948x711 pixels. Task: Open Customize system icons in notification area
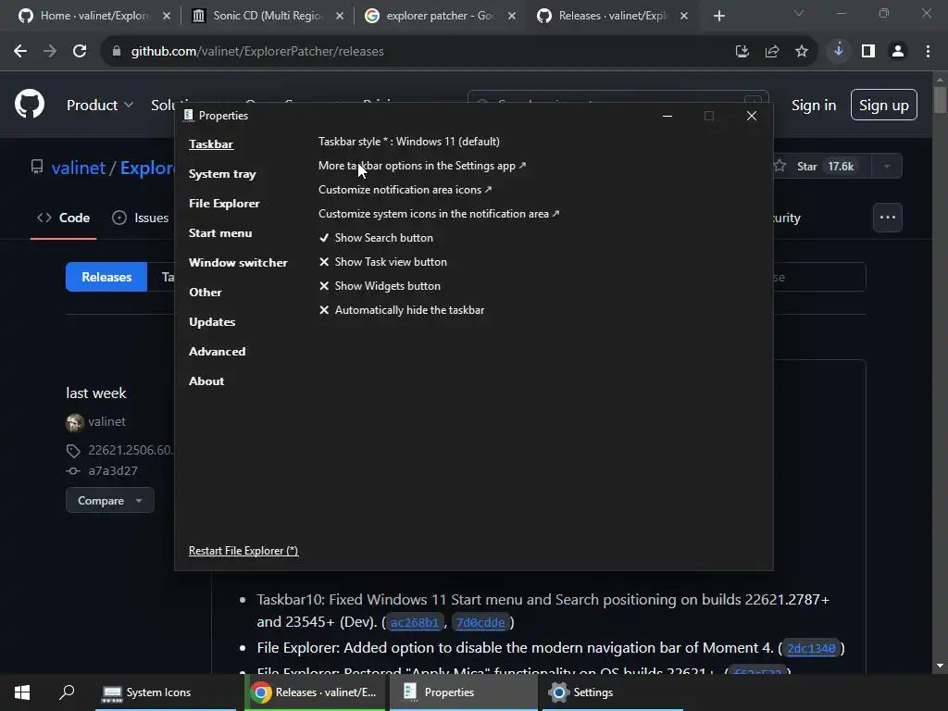pyautogui.click(x=439, y=214)
